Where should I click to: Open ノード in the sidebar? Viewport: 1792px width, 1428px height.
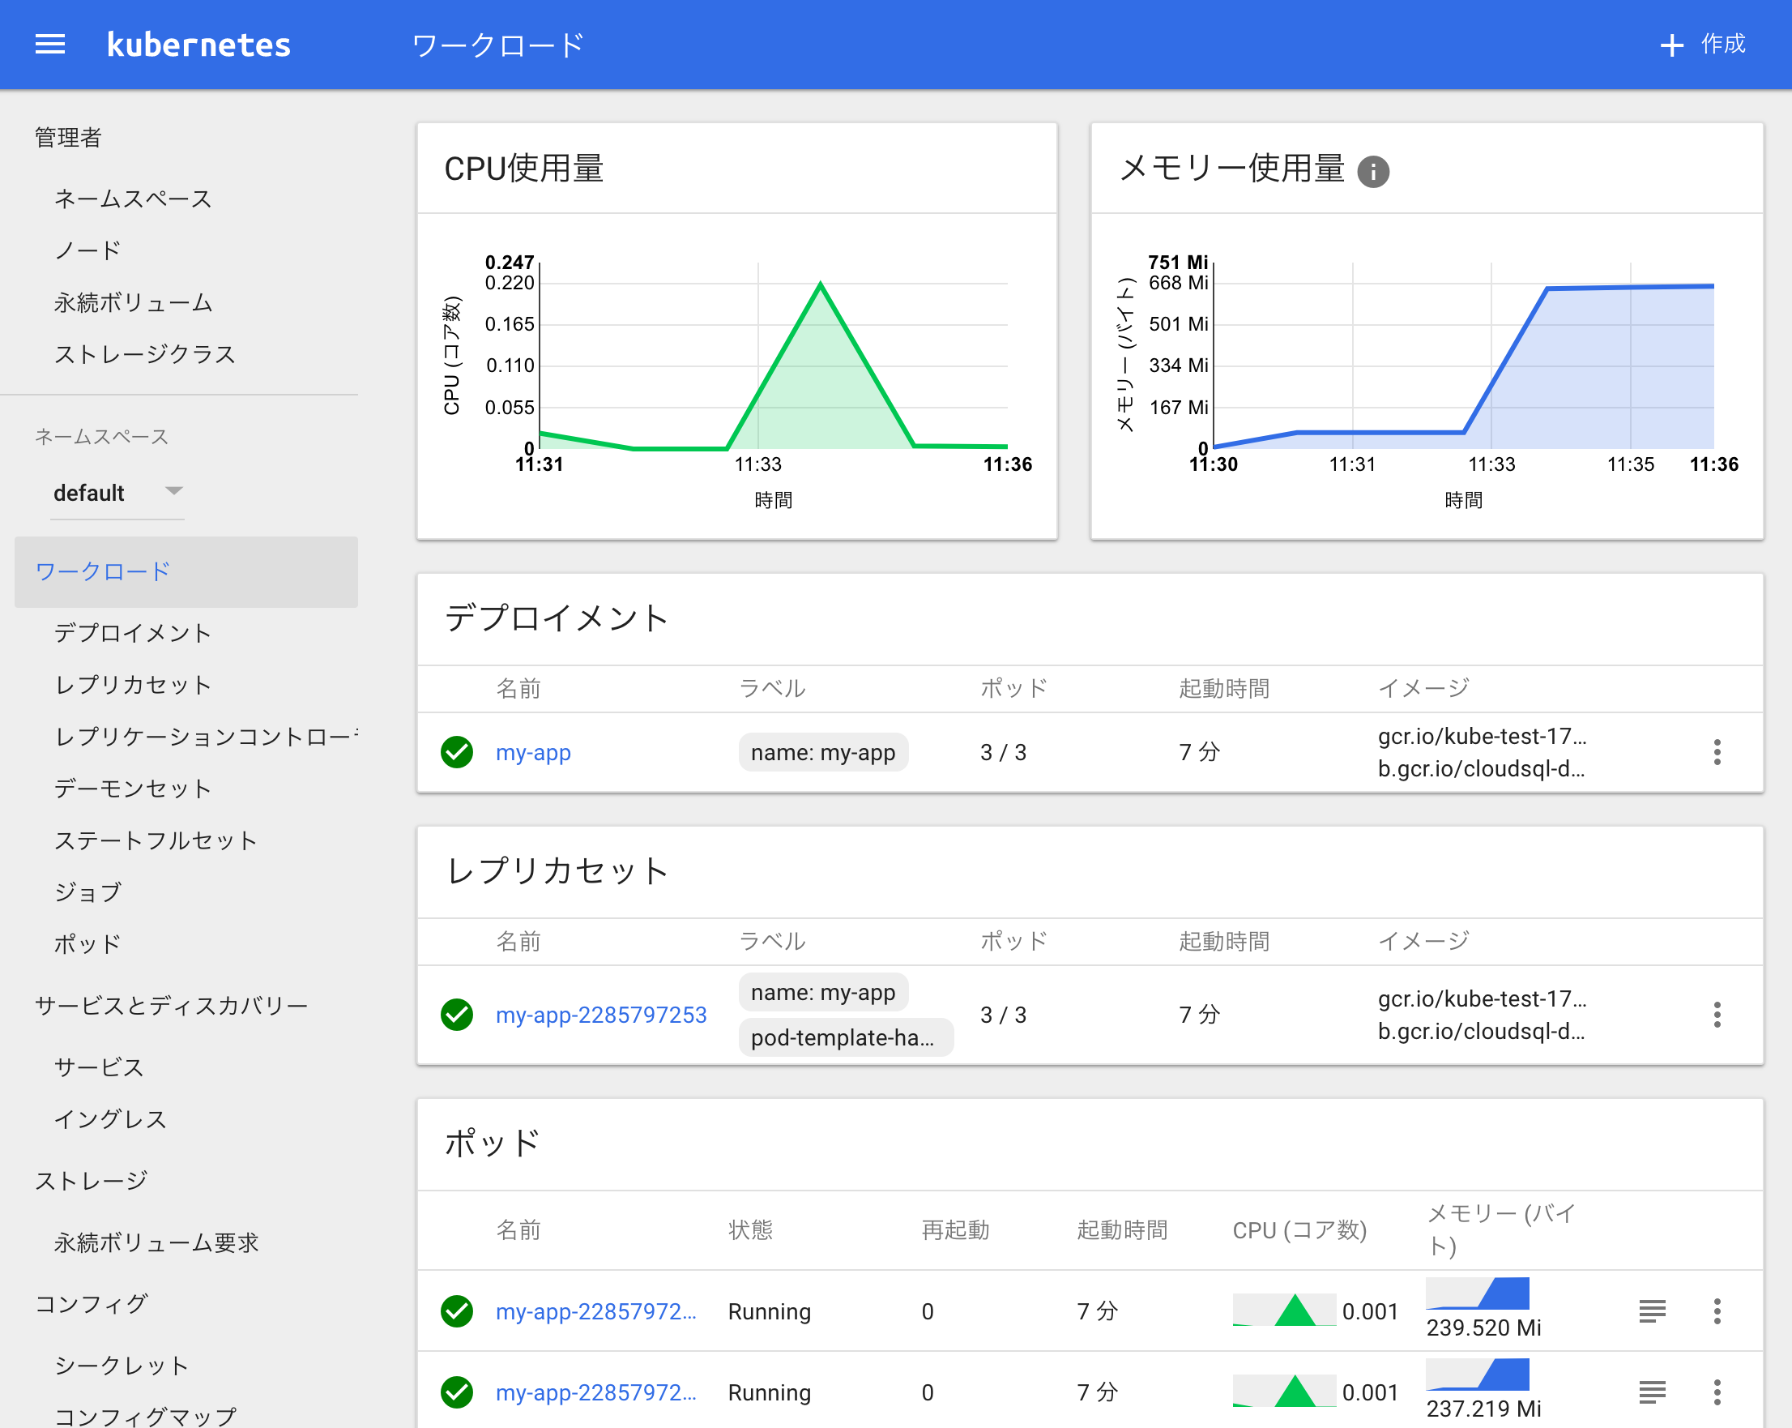tap(88, 250)
